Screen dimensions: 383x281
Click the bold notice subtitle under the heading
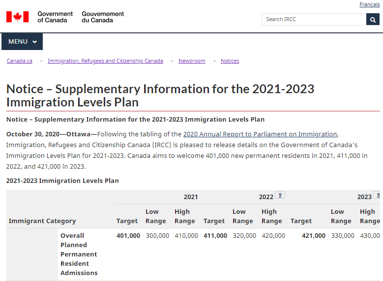[x=135, y=120]
